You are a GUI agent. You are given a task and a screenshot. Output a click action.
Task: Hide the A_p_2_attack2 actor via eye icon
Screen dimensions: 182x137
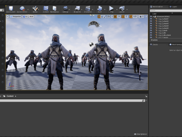coord(151,21)
